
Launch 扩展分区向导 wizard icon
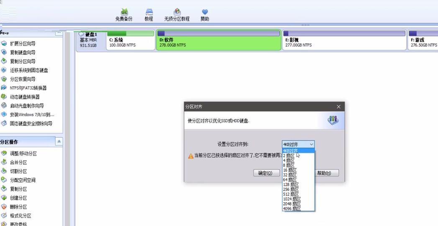(x=4, y=43)
